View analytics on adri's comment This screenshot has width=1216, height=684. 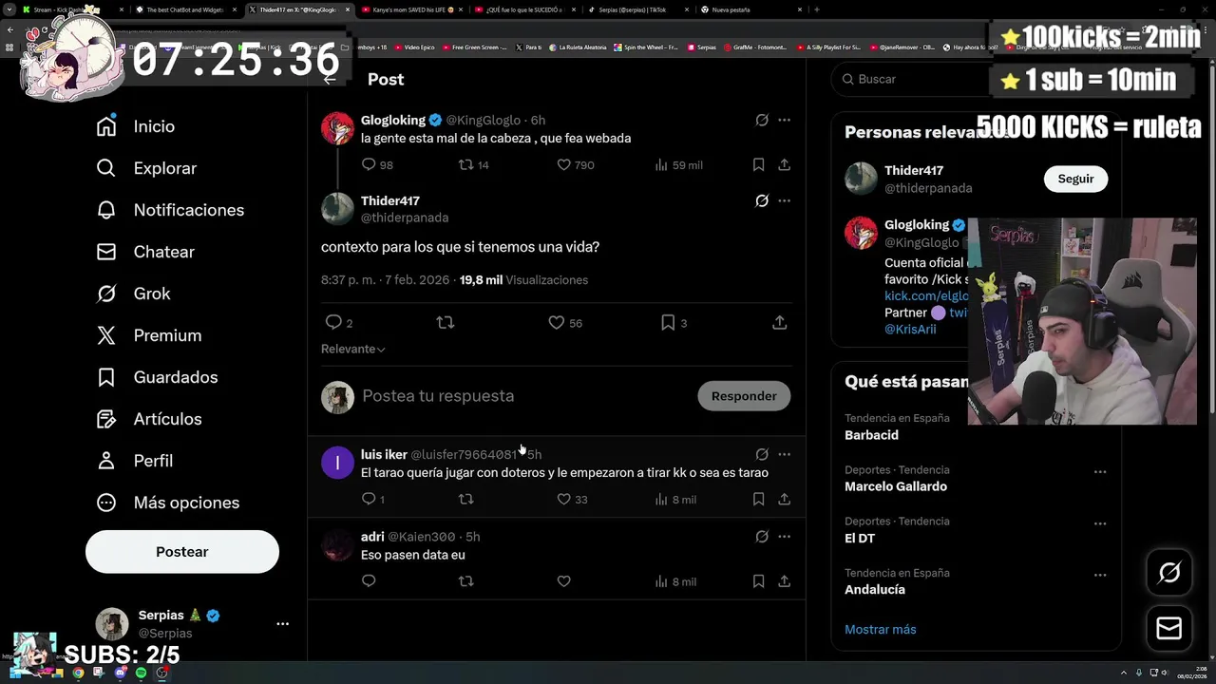pyautogui.click(x=675, y=580)
